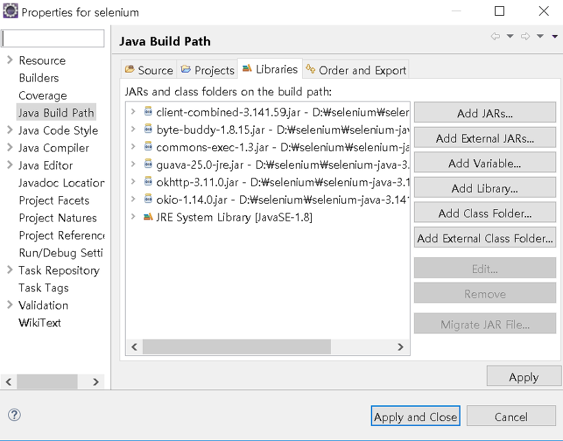Screen dimensions: 563x441
Task: Expand the Task Repository category
Action: tap(10, 270)
